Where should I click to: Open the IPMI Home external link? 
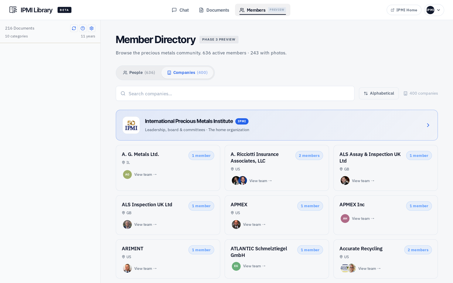pyautogui.click(x=404, y=10)
